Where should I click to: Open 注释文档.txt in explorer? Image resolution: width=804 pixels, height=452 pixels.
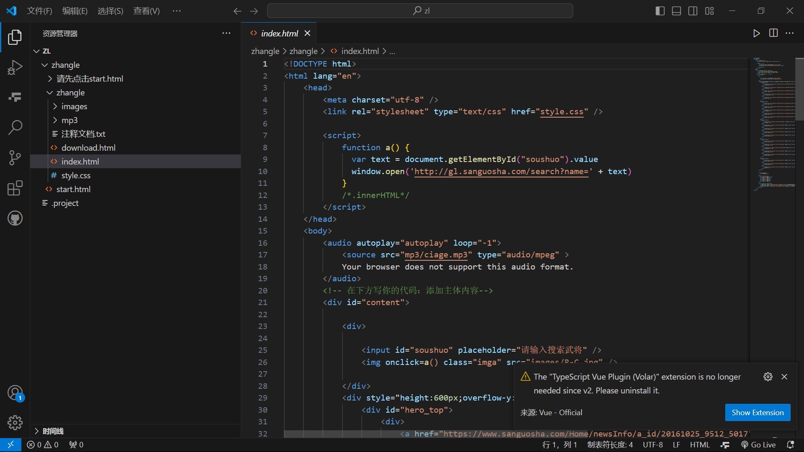click(135, 134)
